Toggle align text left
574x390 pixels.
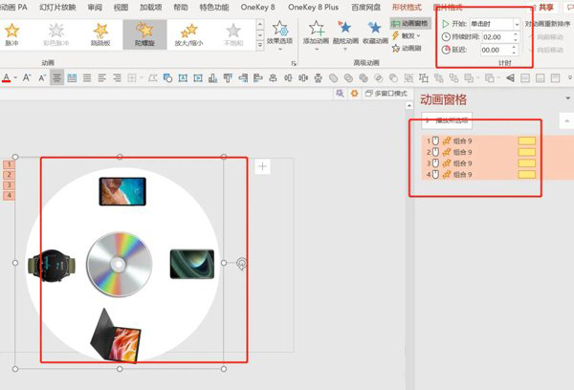coord(102,78)
